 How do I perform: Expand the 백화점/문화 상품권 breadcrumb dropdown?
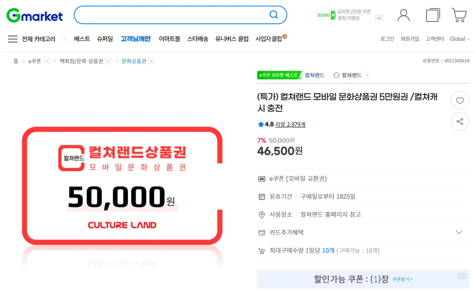tap(108, 61)
